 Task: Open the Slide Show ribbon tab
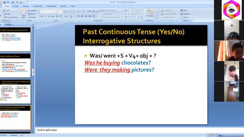51,6
